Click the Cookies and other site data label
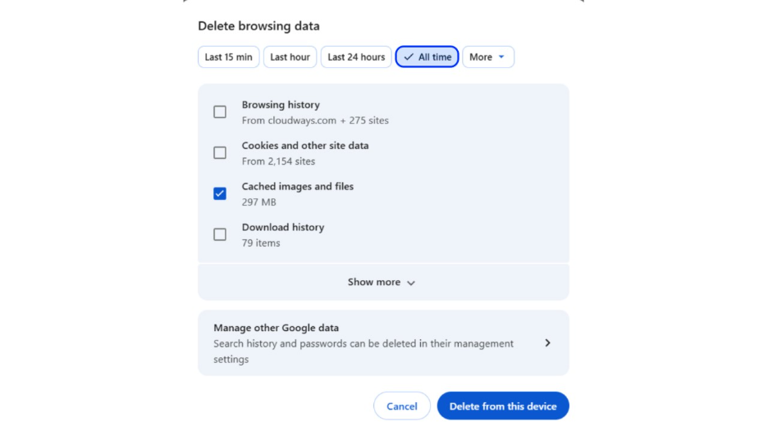The height and width of the screenshot is (431, 768). pyautogui.click(x=304, y=146)
